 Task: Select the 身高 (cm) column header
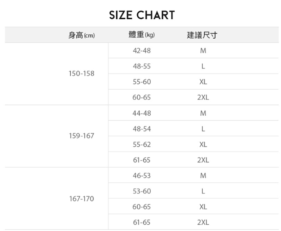click(81, 35)
